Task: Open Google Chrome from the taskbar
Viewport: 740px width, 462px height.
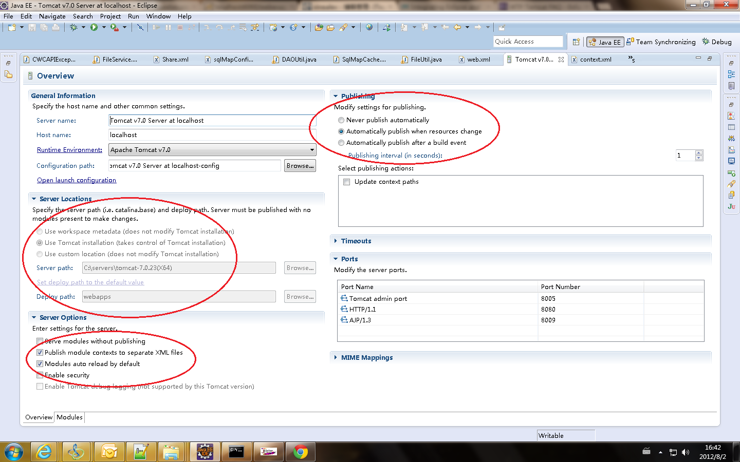Action: point(300,452)
